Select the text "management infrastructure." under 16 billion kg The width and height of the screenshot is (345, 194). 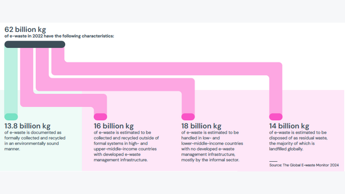121,160
